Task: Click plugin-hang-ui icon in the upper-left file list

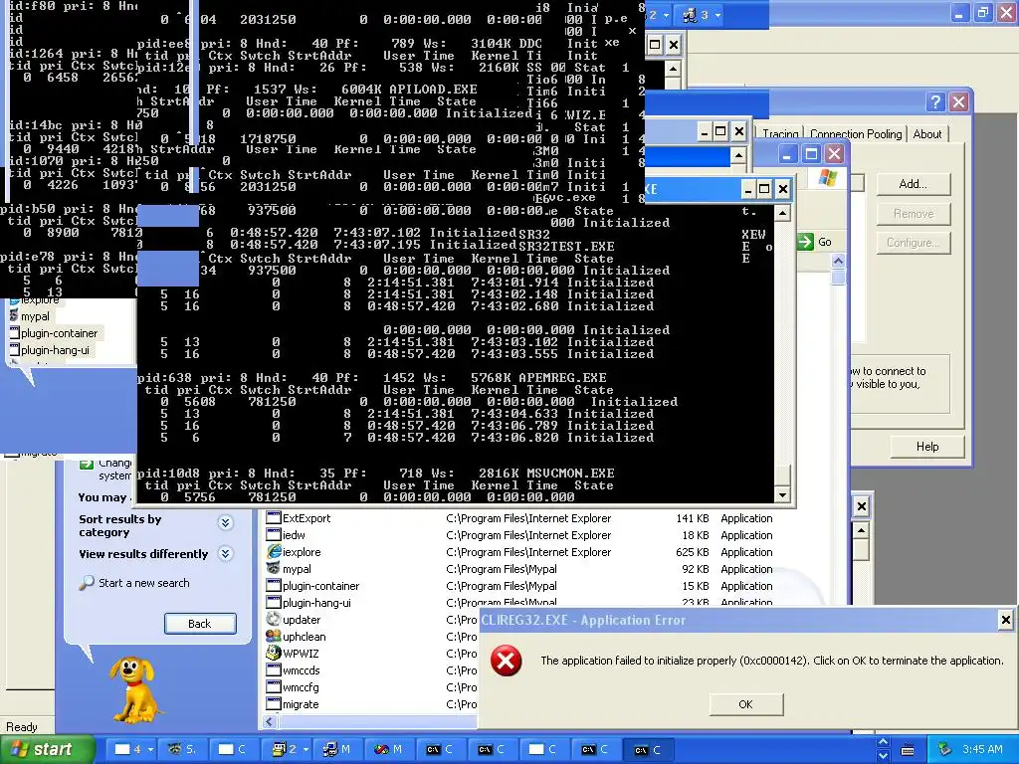Action: coord(14,349)
